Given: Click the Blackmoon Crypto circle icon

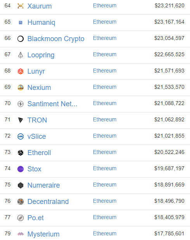Looking at the screenshot, I should [21, 39].
